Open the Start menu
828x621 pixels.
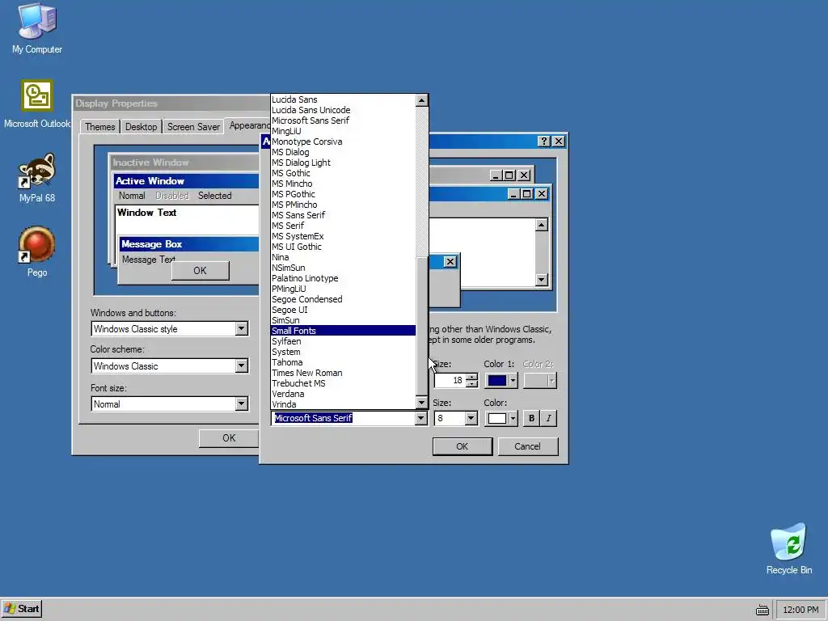[22, 609]
